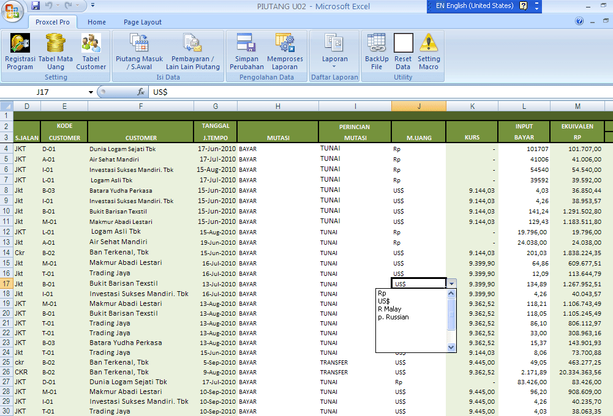Switch to the Page Layout tab
Viewport: 613px width, 416px height.
(x=142, y=22)
